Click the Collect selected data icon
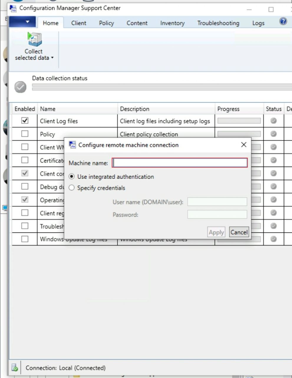 coord(35,39)
